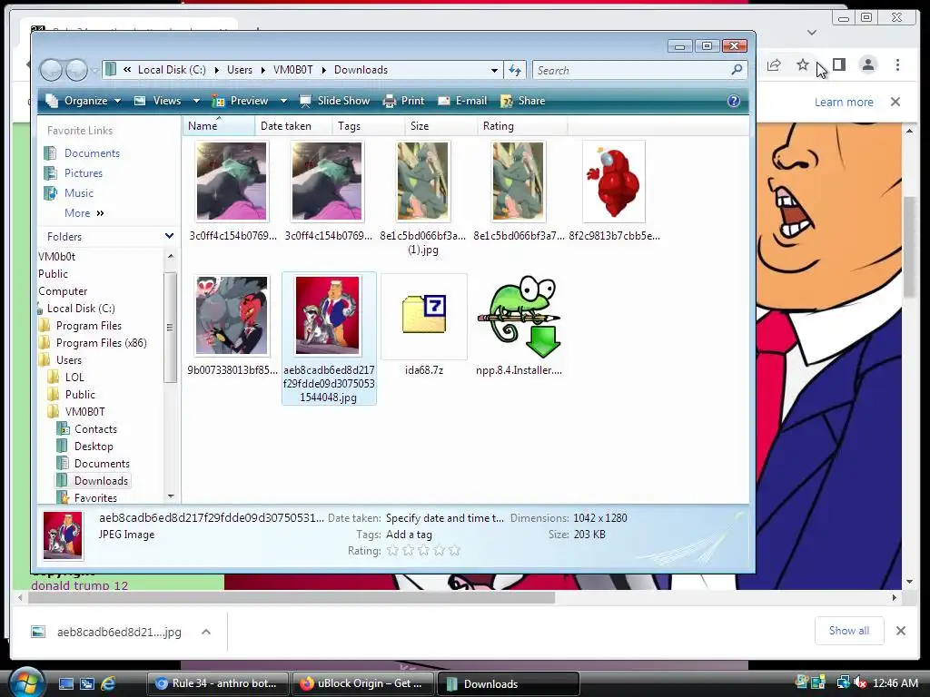Open options chevron for downloaded jpg in Chrome

coord(206,632)
